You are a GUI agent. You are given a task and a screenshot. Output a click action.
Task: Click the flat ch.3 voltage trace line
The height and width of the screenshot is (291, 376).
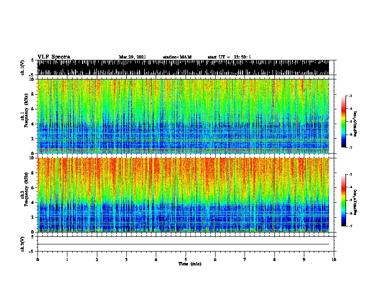[183, 244]
